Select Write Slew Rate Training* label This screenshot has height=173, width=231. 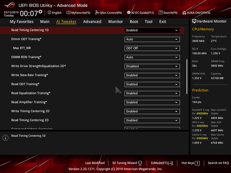click(30, 75)
